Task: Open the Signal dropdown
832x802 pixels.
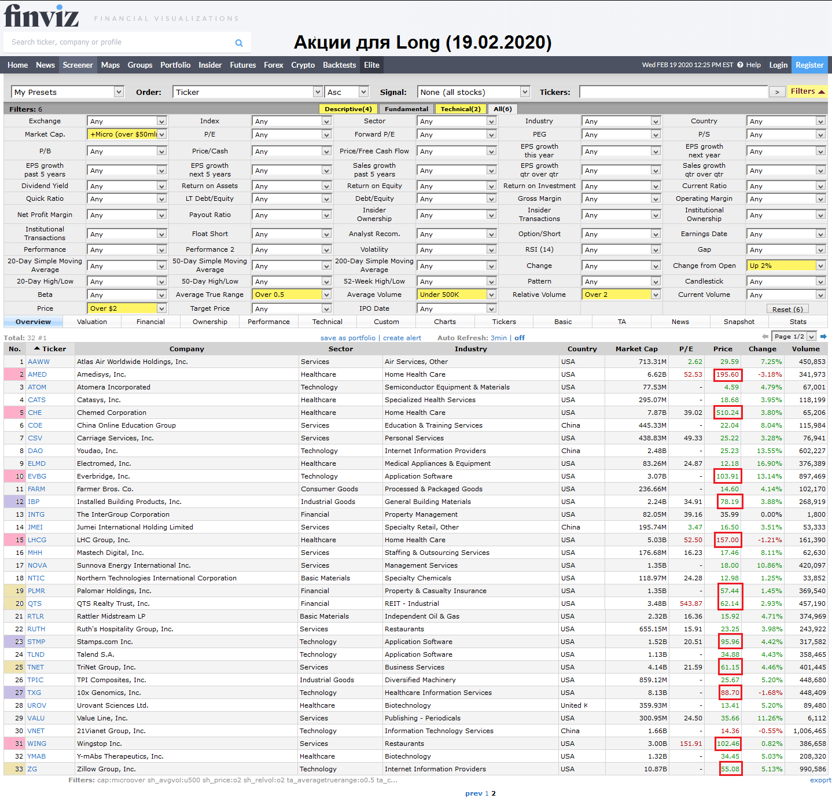Action: (x=474, y=92)
